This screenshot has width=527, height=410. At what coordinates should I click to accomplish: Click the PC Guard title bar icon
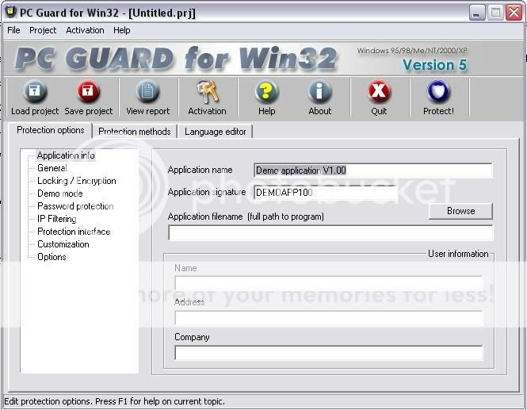[11, 13]
